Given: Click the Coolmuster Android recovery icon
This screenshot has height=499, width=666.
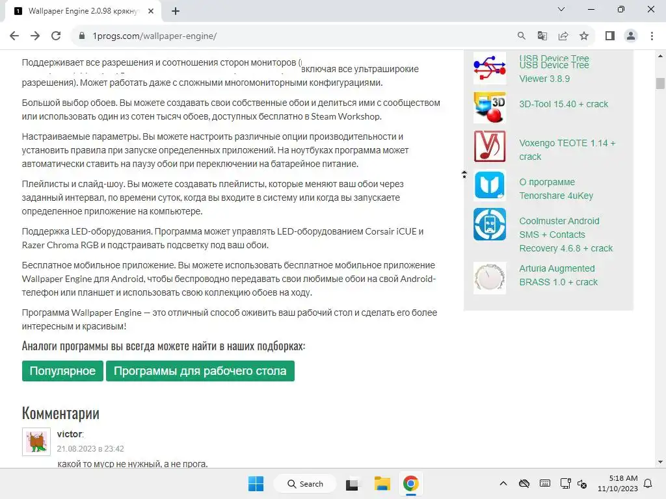Looking at the screenshot, I should tap(490, 224).
